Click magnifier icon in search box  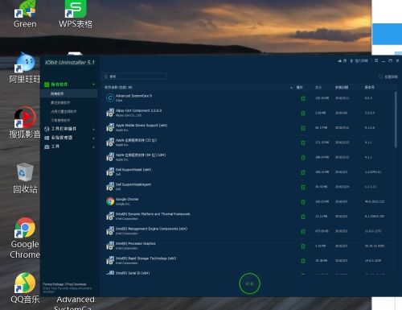[106, 76]
